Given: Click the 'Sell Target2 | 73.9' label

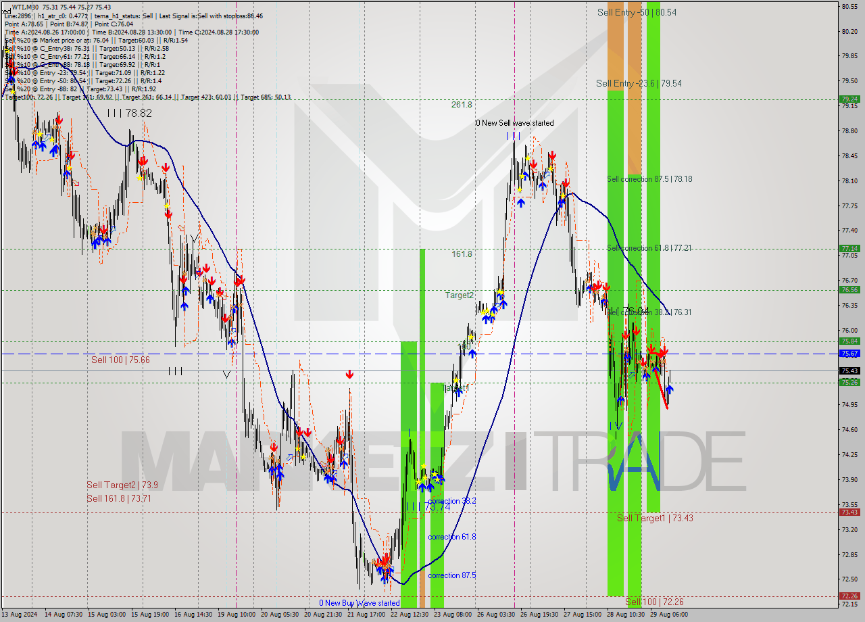Looking at the screenshot, I should tap(122, 485).
